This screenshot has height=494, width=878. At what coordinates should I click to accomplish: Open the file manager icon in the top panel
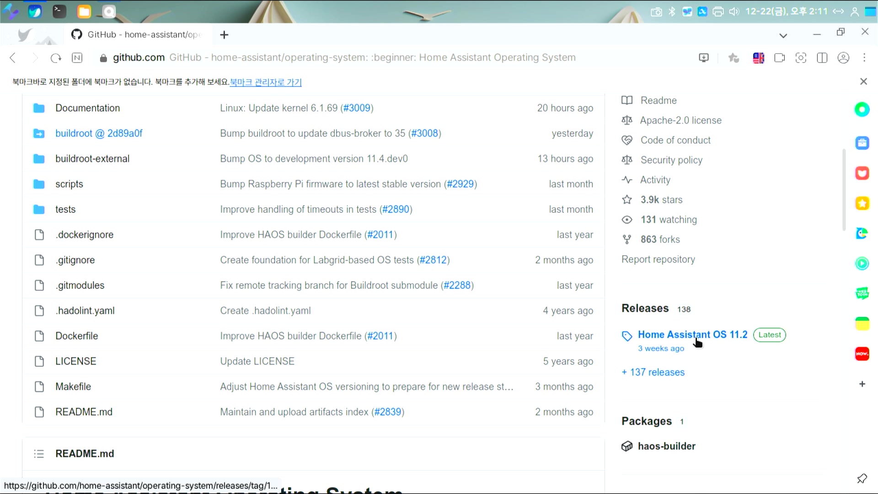[x=84, y=11]
